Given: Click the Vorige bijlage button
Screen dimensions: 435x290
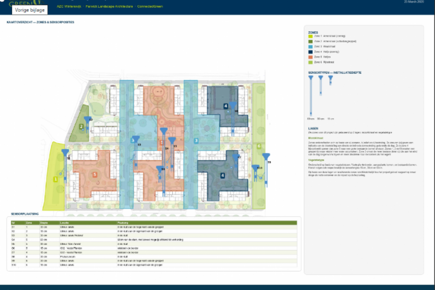Looking at the screenshot, I should (29, 10).
